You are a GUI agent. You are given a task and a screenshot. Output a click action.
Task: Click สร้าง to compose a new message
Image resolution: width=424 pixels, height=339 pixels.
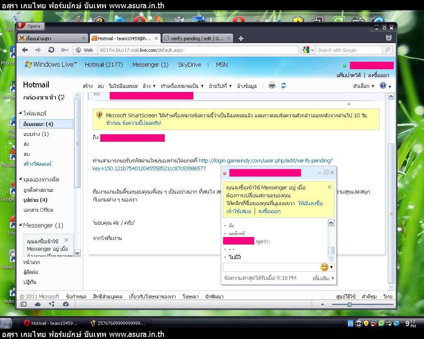coord(88,86)
